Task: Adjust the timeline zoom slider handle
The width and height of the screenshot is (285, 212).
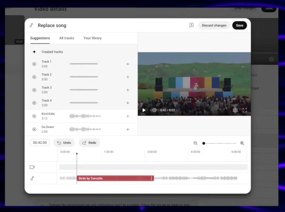Action: 204,143
